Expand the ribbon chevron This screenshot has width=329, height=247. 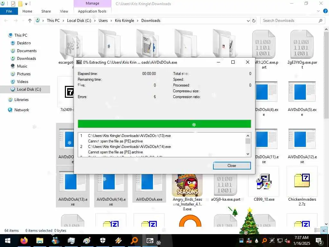[x=318, y=11]
